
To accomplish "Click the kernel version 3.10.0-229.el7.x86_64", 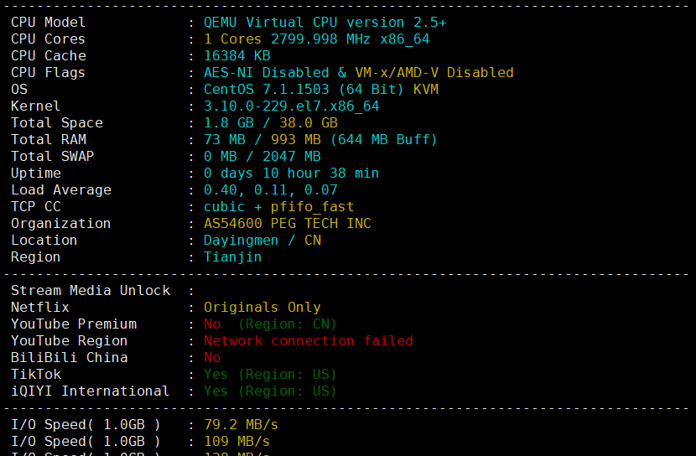I will (292, 106).
